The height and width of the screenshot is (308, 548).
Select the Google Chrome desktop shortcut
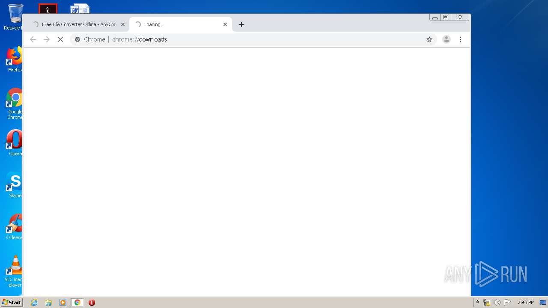[x=14, y=104]
